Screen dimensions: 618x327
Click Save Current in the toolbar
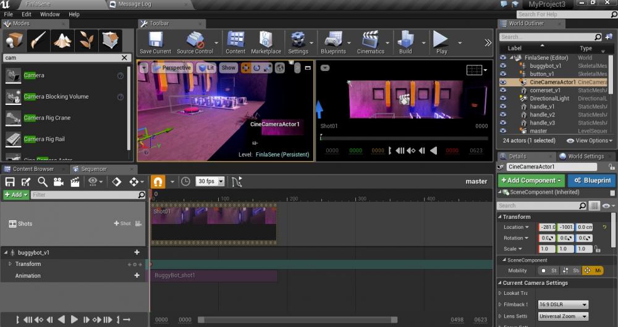[x=155, y=43]
